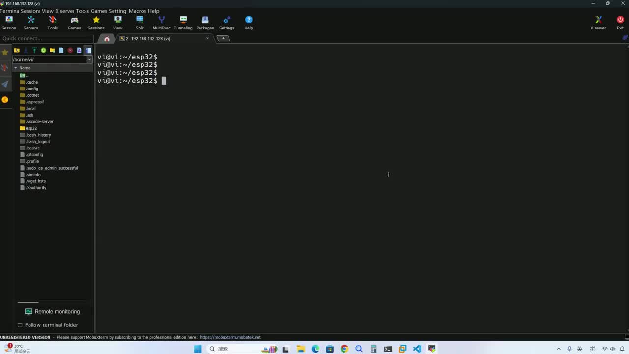Open the Tunneling toolbar button
The width and height of the screenshot is (629, 354).
pos(183,23)
